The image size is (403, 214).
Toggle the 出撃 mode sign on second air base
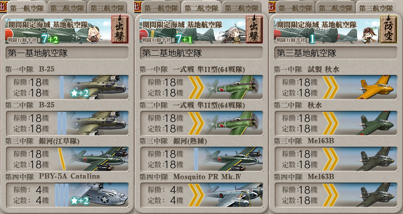tap(254, 29)
